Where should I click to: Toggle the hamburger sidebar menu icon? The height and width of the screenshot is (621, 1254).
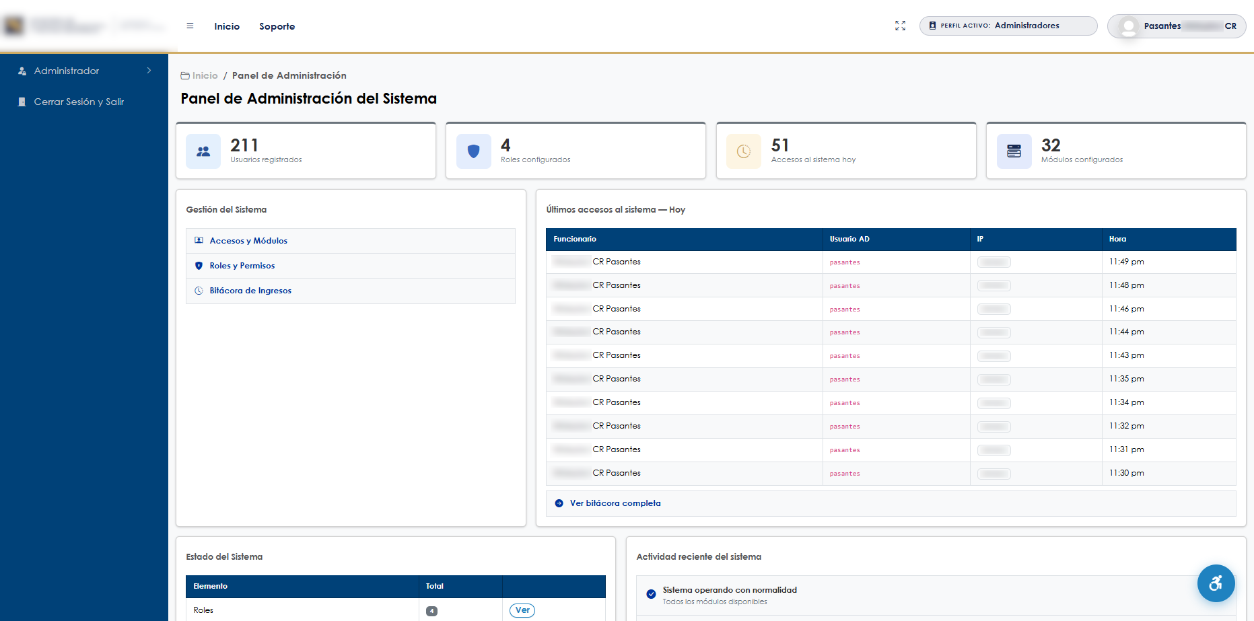pyautogui.click(x=190, y=26)
